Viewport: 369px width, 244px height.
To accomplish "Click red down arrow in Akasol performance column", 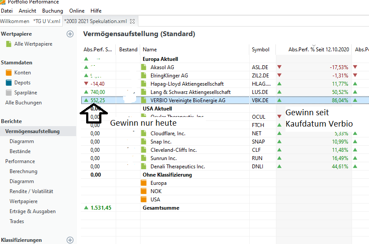I will (279, 67).
